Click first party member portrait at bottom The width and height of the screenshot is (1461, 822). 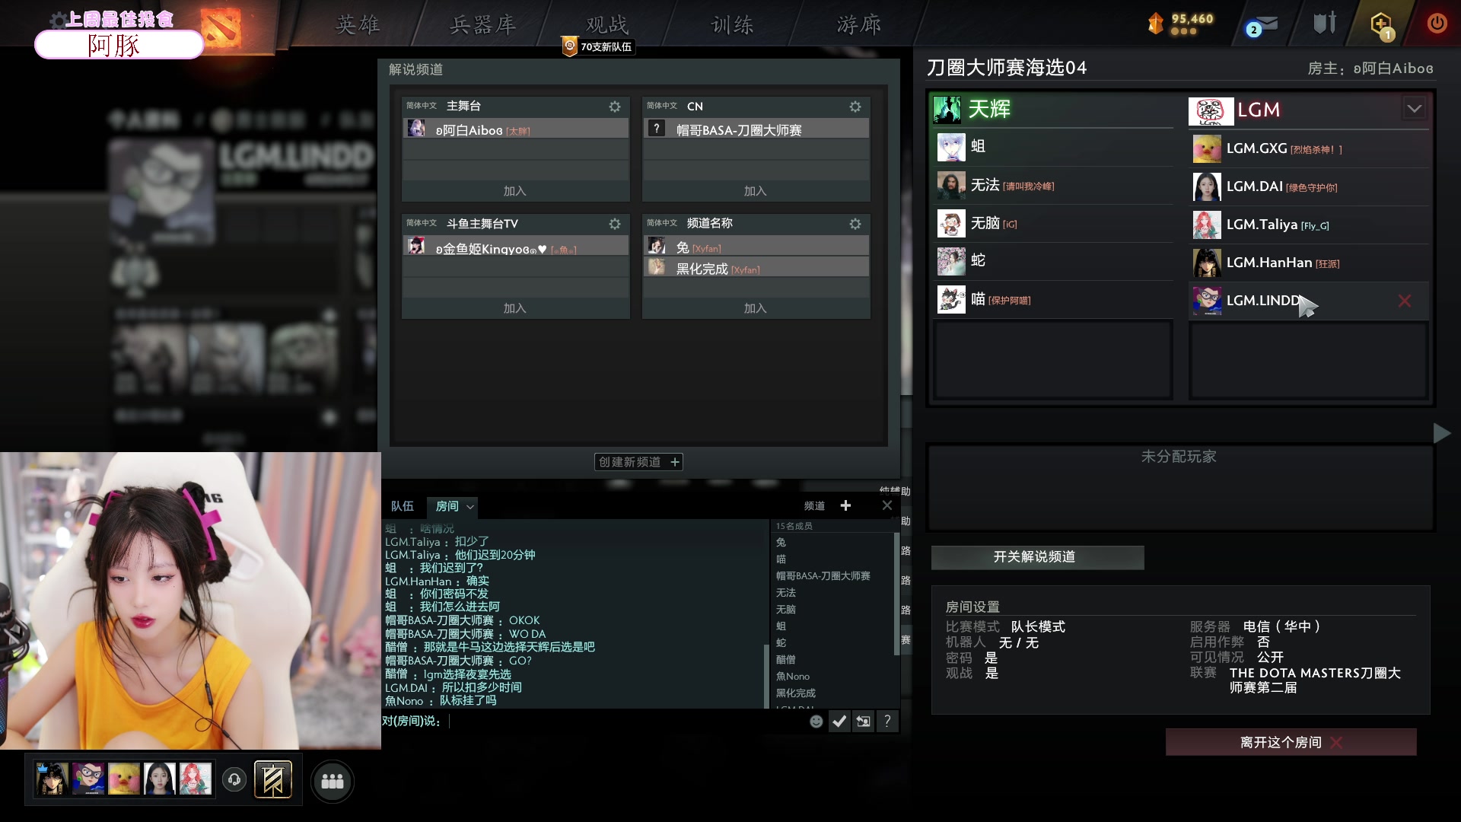(x=53, y=779)
